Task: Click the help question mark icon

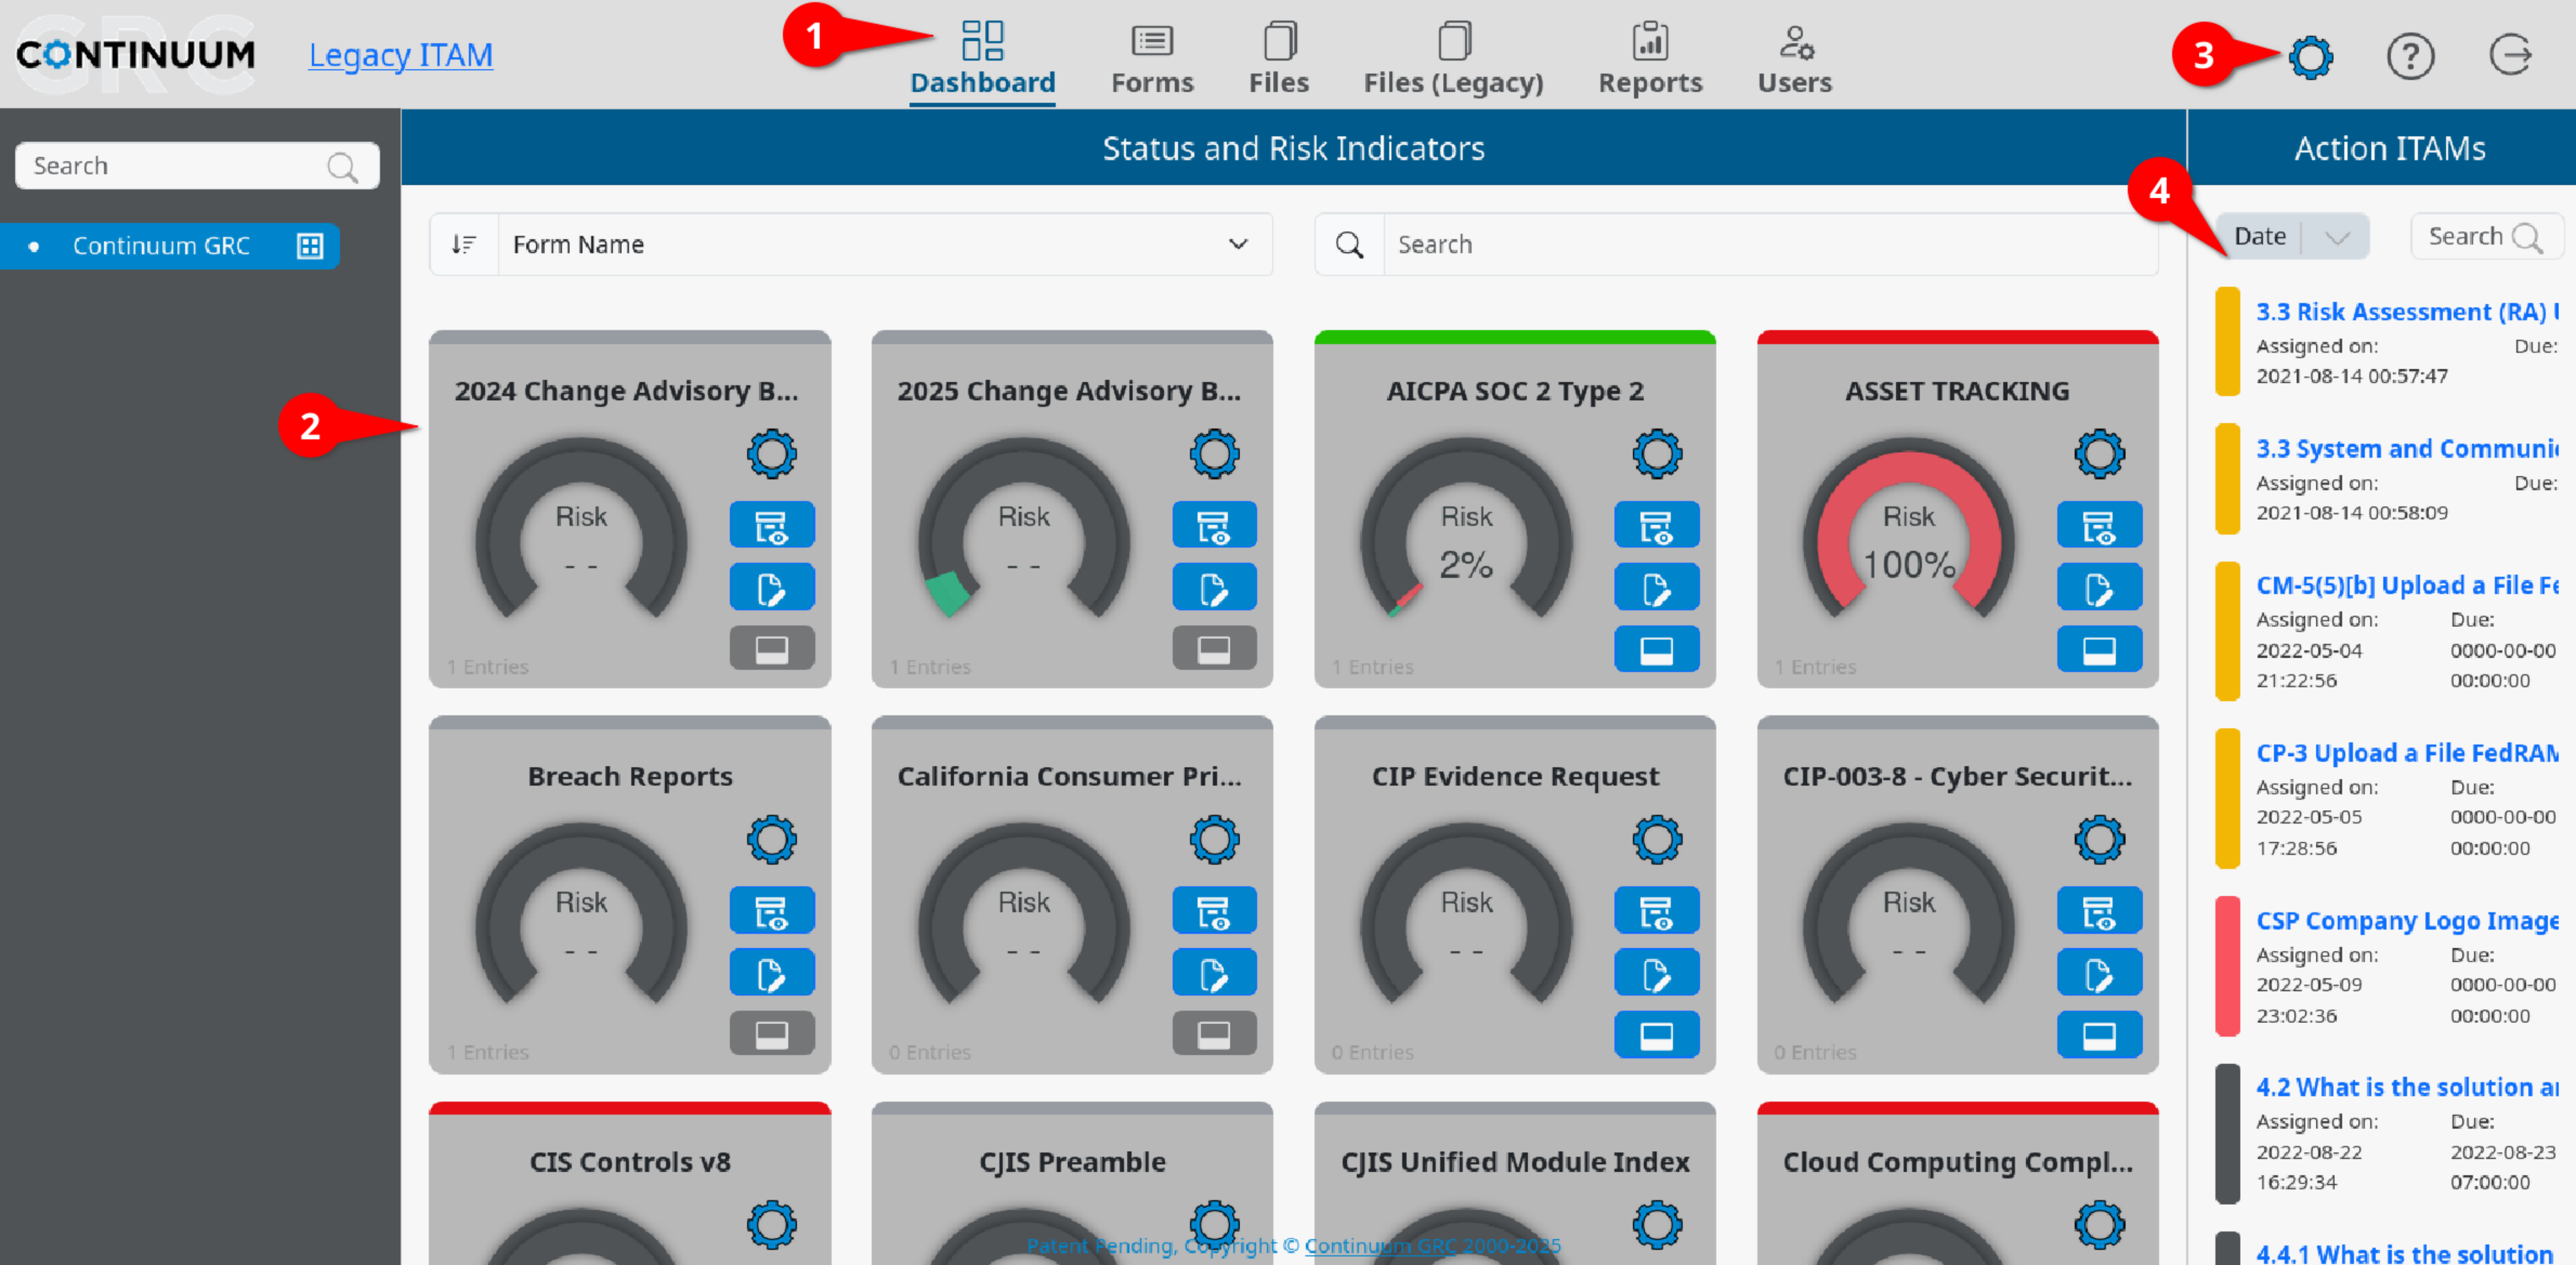Action: [2409, 57]
